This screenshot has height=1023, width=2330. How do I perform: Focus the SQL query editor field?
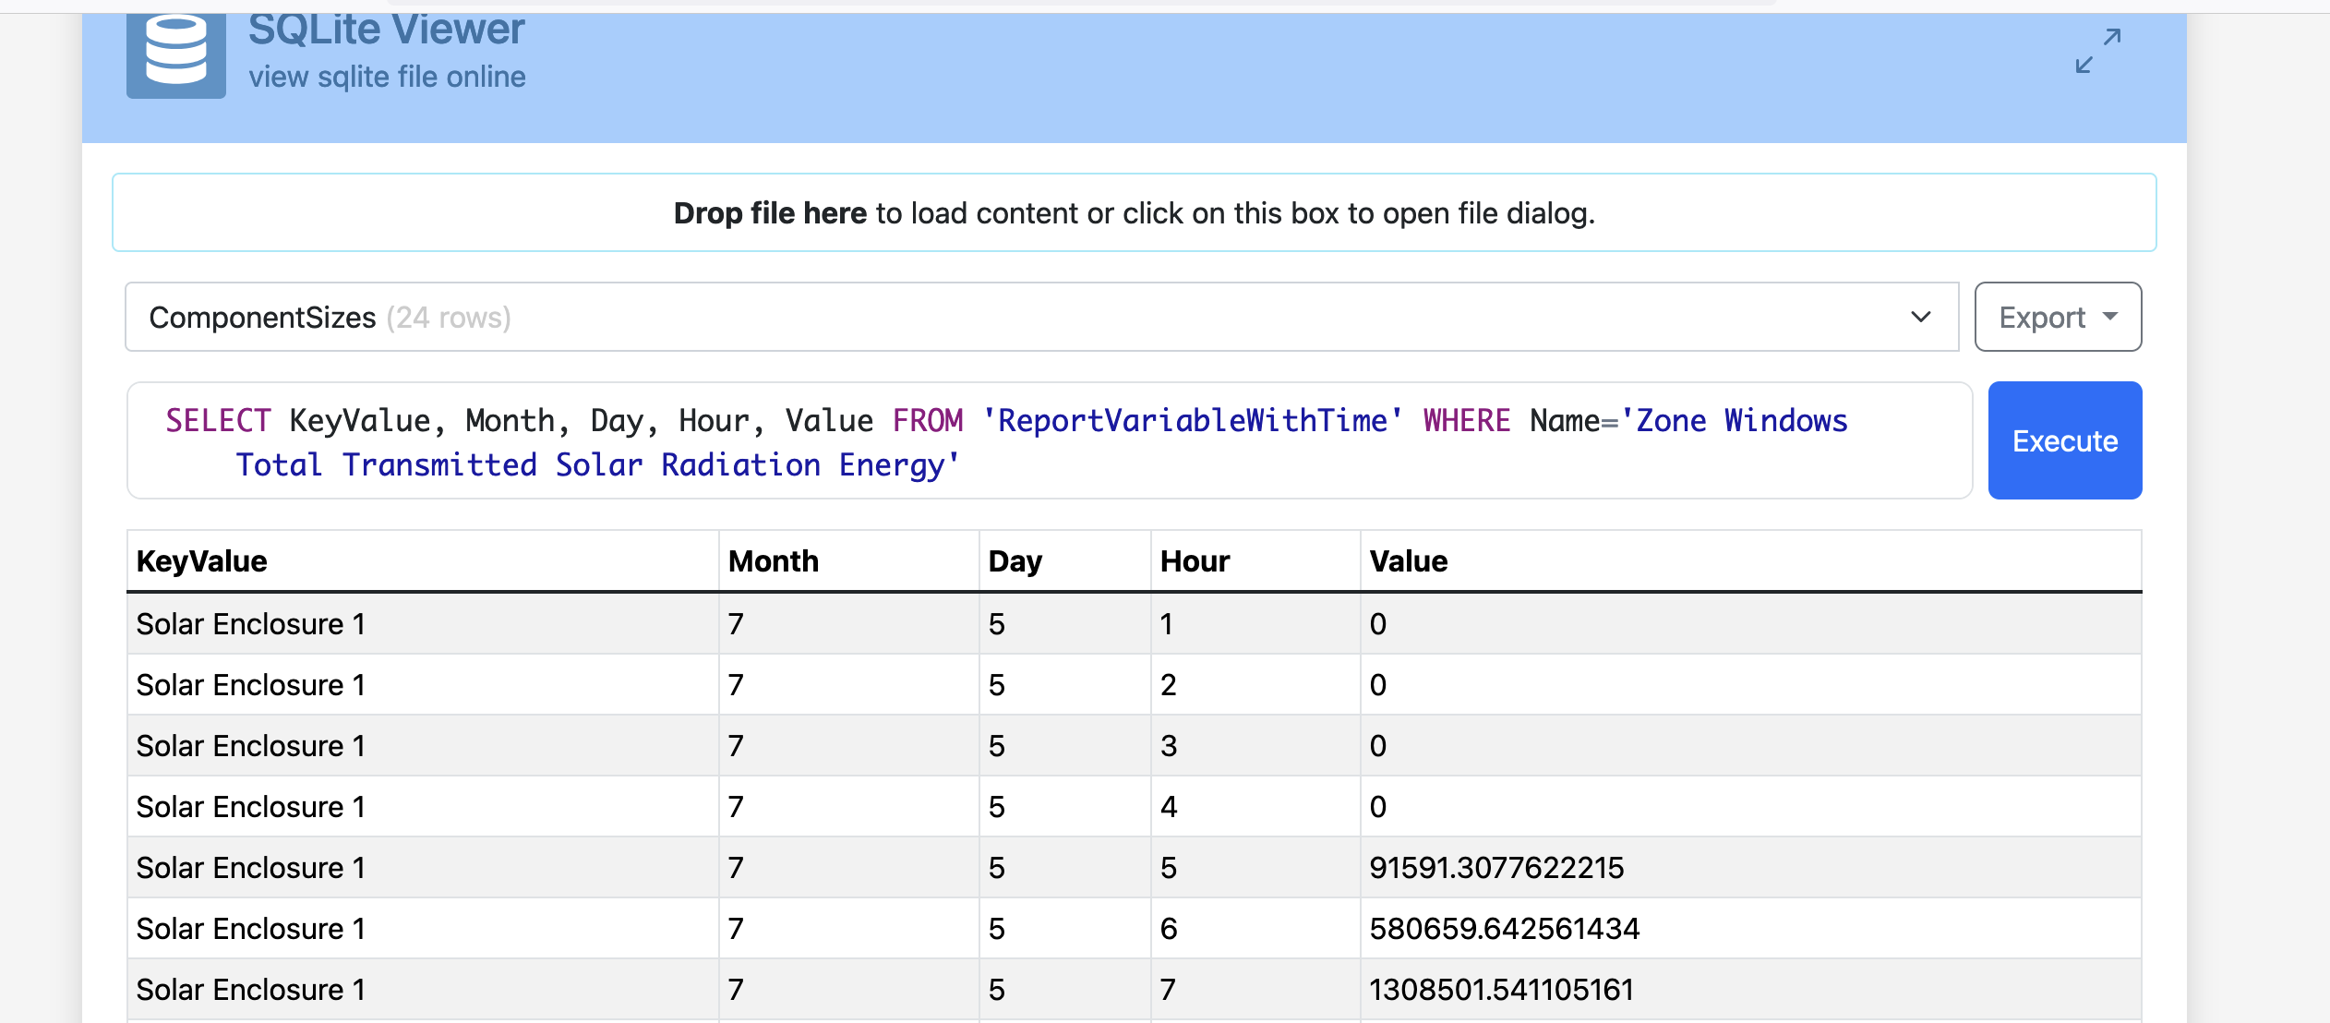[x=1050, y=441]
